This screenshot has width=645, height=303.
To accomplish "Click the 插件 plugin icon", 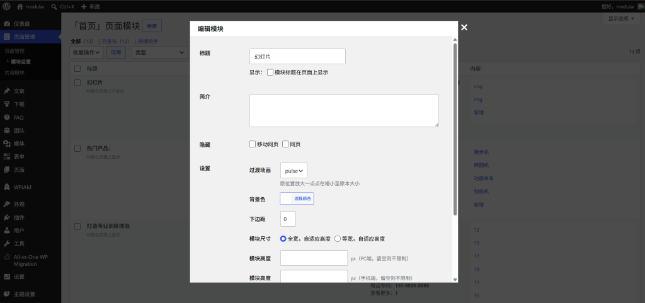I will point(6,217).
